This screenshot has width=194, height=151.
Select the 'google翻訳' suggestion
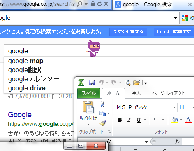pos(25,70)
